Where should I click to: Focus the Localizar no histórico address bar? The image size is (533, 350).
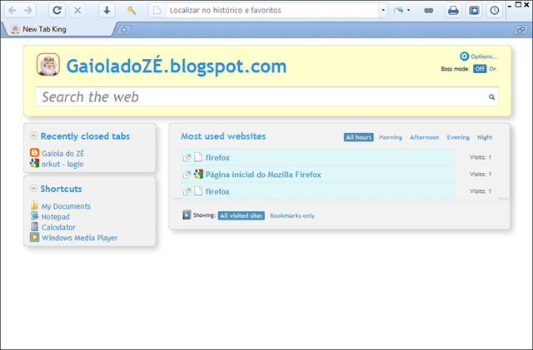point(272,11)
